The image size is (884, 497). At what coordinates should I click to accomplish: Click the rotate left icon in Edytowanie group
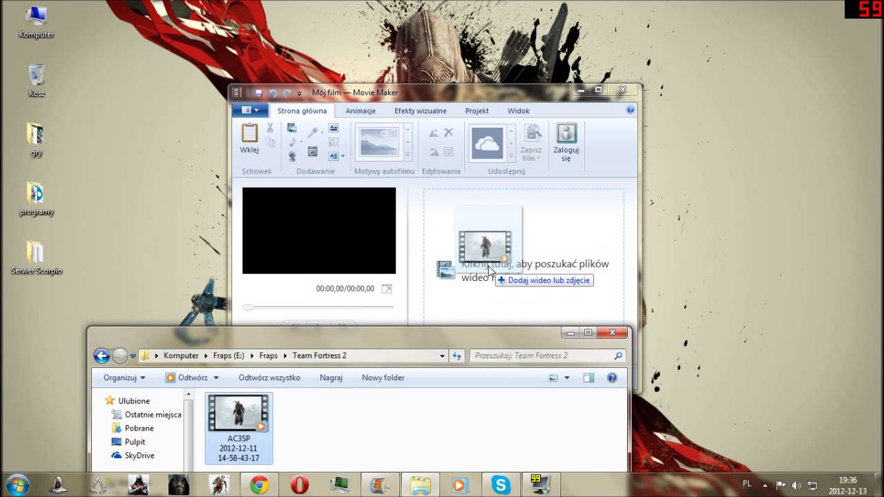point(434,133)
